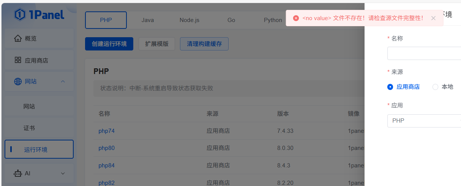This screenshot has width=461, height=186.
Task: Click the 1Panel logo icon
Action: coord(20,14)
